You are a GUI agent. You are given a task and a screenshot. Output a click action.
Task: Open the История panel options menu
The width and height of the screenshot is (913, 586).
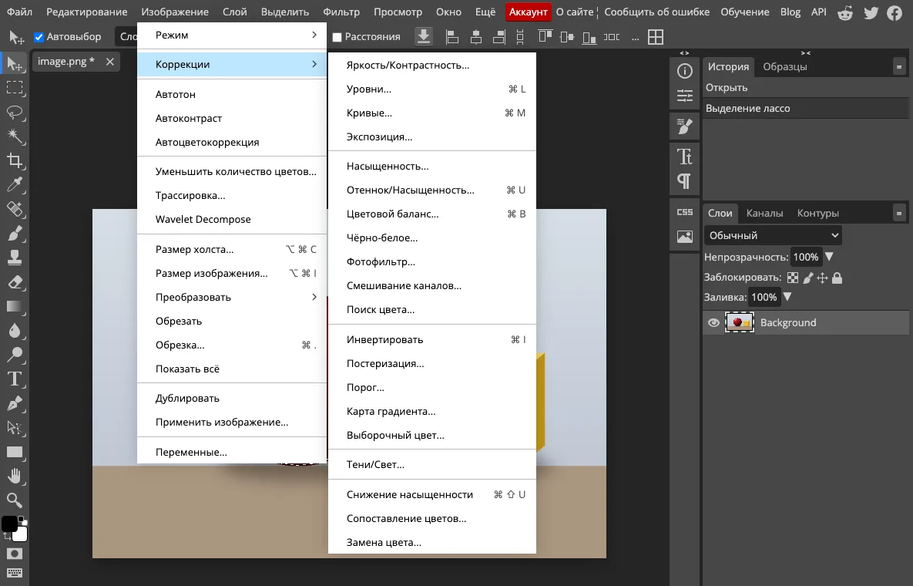coord(899,67)
